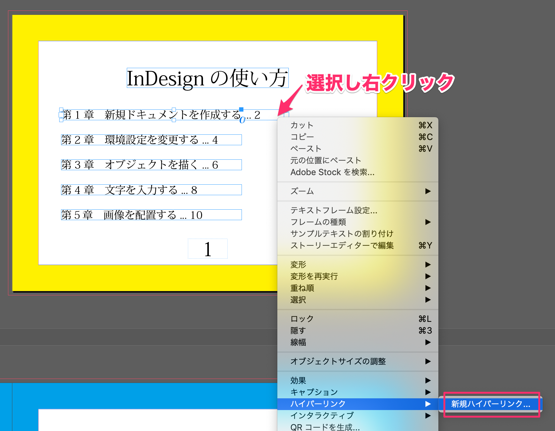Image resolution: width=555 pixels, height=431 pixels.
Task: Choose ロック in the context menu
Action: [x=358, y=319]
